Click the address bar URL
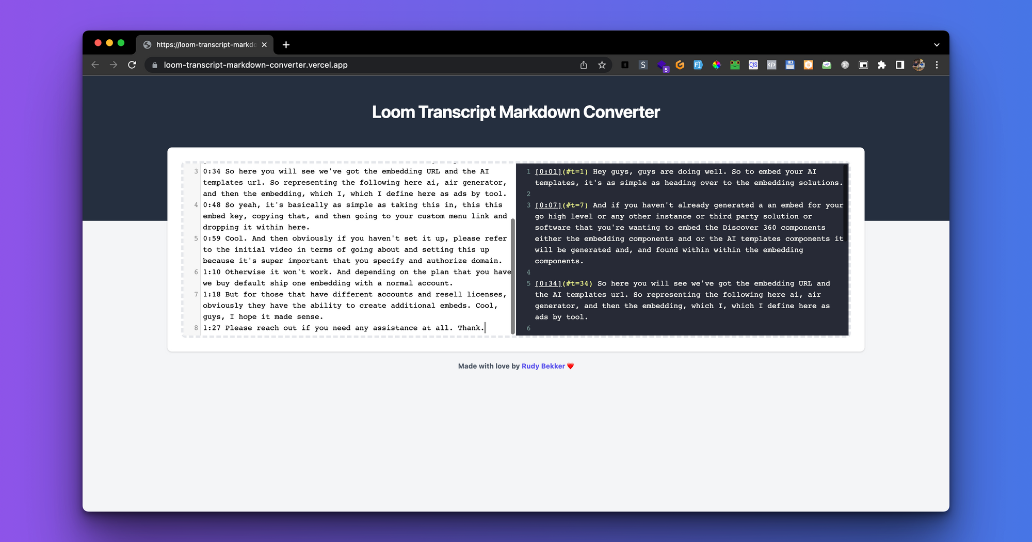The width and height of the screenshot is (1032, 542). coord(255,65)
